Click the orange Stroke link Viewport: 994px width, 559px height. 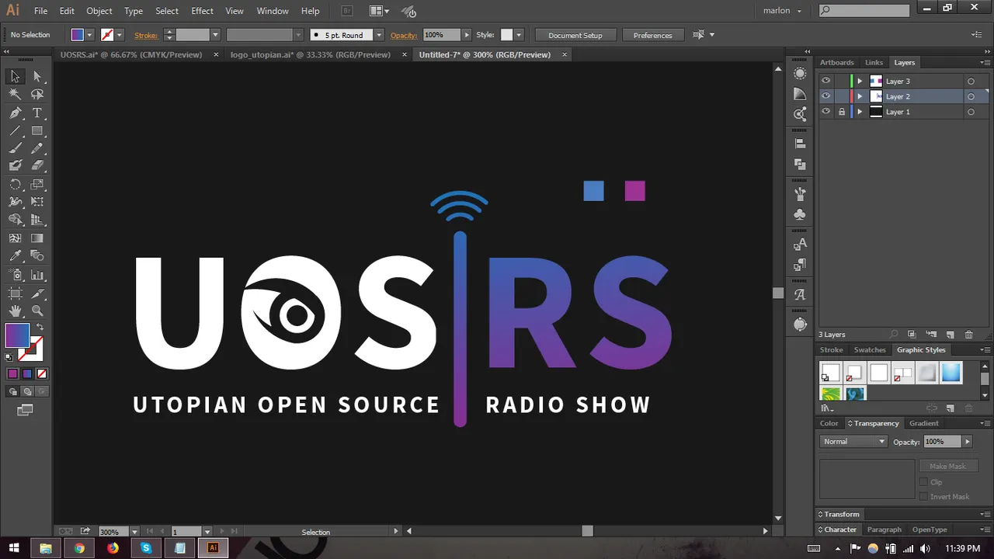pos(146,35)
